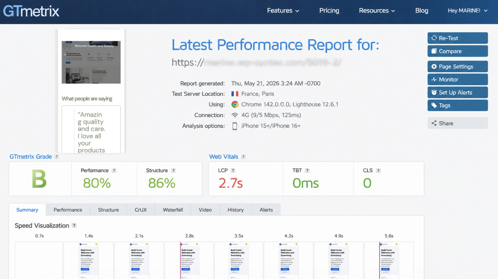The width and height of the screenshot is (498, 279).
Task: Click the Share button
Action: [457, 123]
